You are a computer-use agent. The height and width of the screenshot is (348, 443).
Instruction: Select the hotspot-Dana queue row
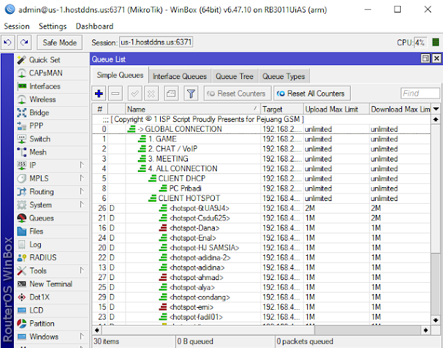pos(261,228)
